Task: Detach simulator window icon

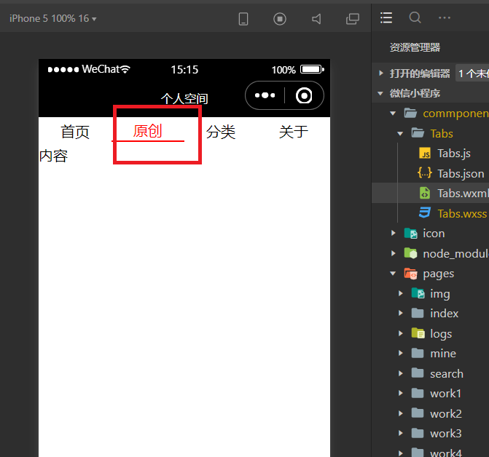Action: click(353, 19)
